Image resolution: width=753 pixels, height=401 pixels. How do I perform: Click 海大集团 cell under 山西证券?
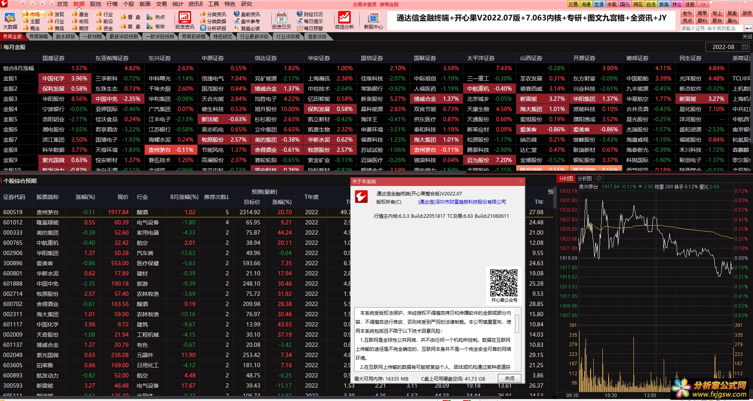[543, 109]
